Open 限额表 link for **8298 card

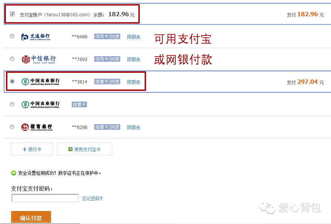point(134,128)
